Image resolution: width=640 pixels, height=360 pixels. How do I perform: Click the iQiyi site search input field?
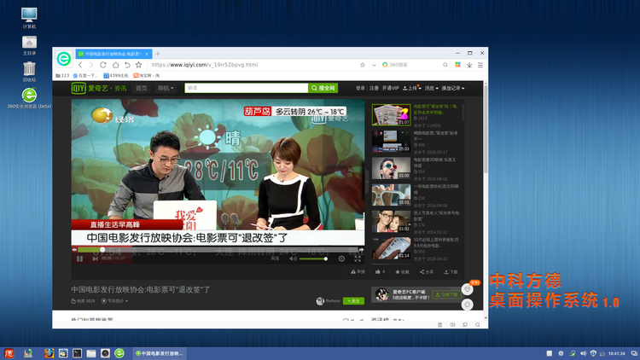click(x=247, y=88)
